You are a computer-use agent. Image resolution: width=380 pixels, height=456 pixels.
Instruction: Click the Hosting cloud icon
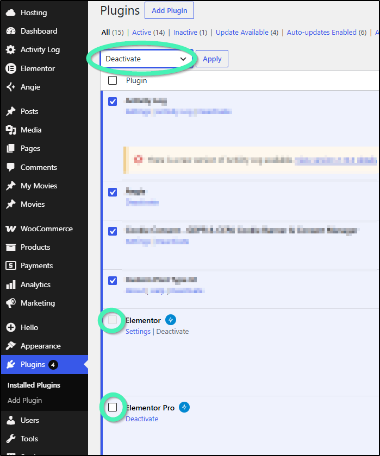click(11, 12)
